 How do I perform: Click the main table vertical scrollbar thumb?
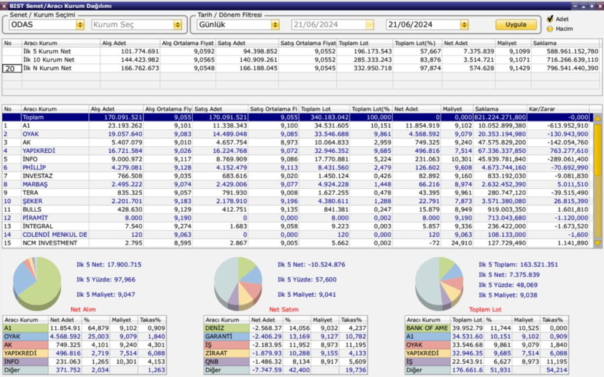[x=598, y=150]
